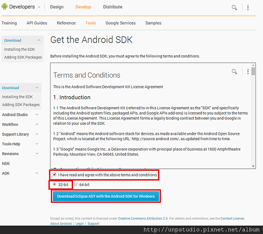This screenshot has width=263, height=234.
Task: Select the 64-bit radio button
Action: [x=76, y=184]
